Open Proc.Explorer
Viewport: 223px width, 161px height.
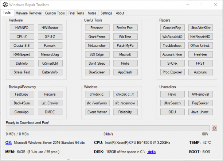point(172,72)
